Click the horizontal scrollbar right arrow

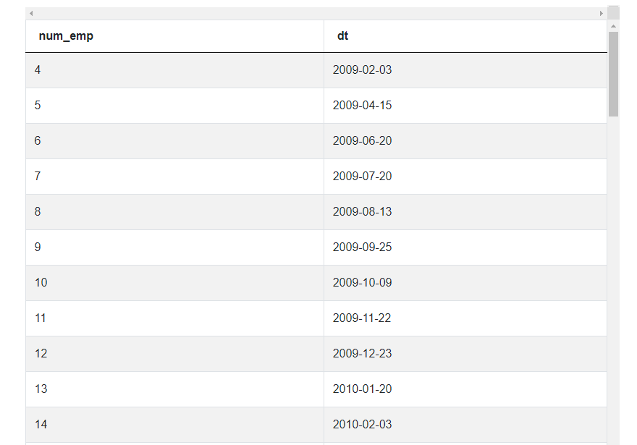pyautogui.click(x=602, y=14)
